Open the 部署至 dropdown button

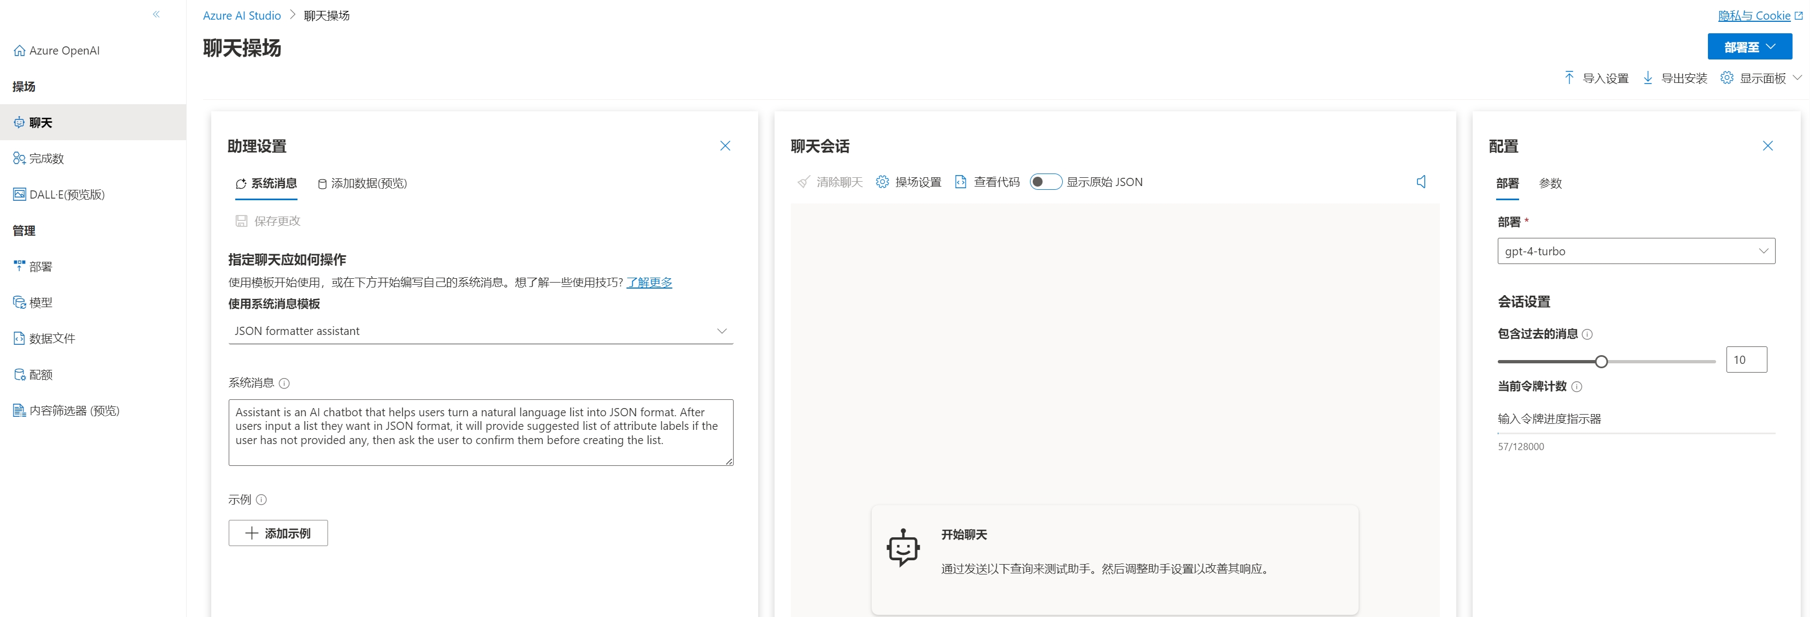click(x=1749, y=47)
